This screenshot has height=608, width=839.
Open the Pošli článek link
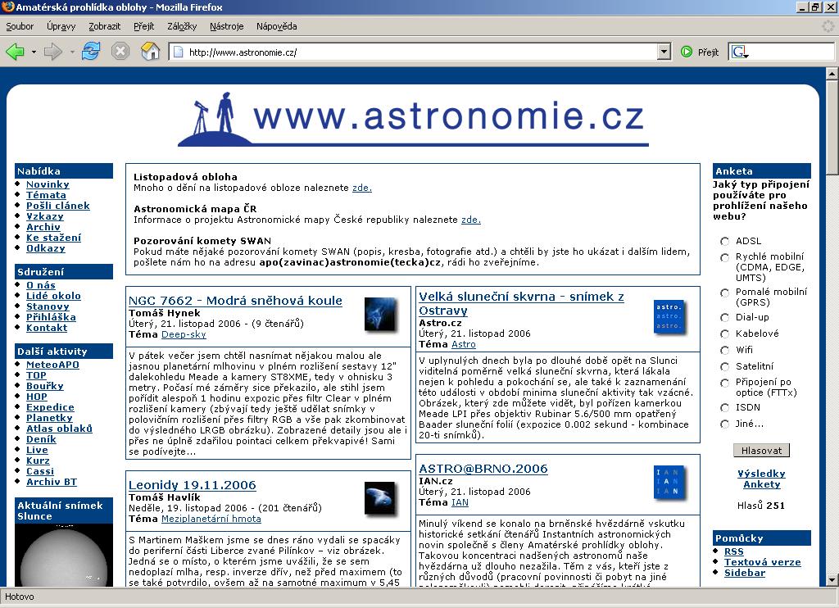click(x=58, y=206)
